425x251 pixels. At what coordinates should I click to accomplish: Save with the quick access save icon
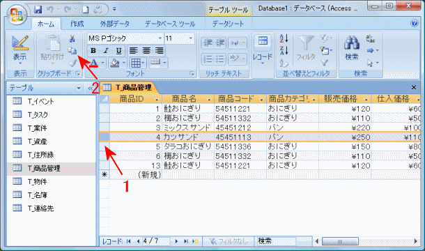pyautogui.click(x=38, y=10)
